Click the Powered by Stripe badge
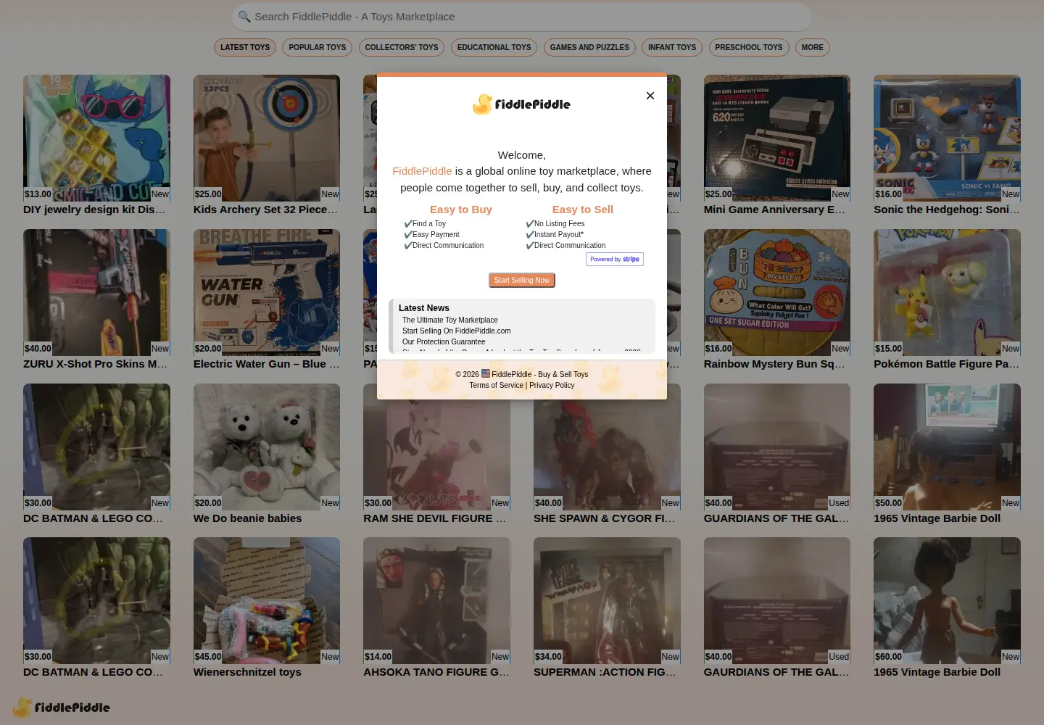 pyautogui.click(x=615, y=259)
